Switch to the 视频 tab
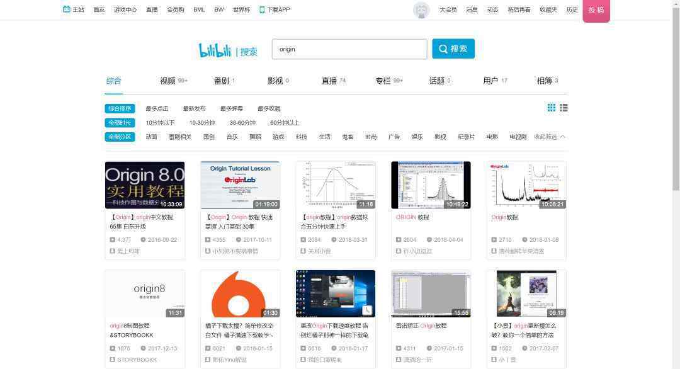This screenshot has height=369, width=680. [x=173, y=81]
